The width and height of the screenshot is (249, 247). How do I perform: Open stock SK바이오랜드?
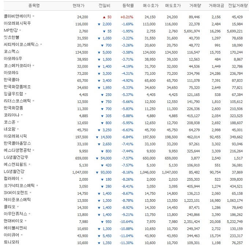coord(16,193)
